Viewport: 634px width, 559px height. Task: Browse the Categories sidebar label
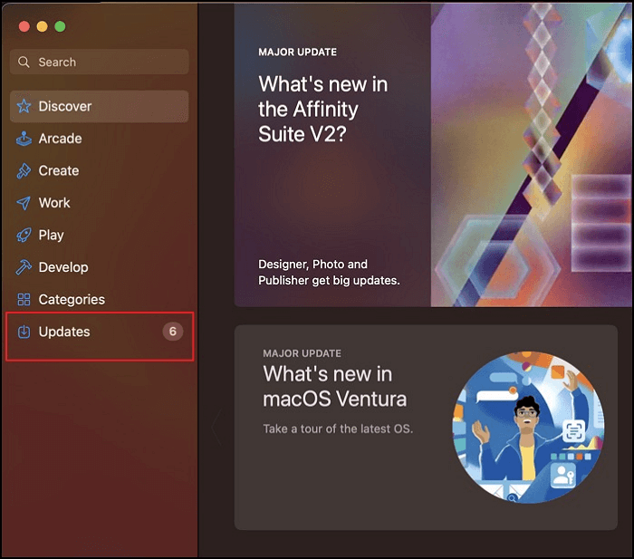tap(72, 299)
